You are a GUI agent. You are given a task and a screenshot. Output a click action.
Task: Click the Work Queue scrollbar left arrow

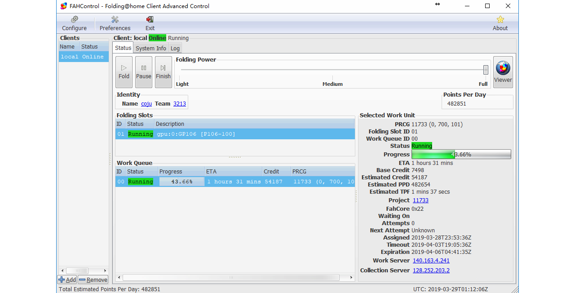(119, 278)
